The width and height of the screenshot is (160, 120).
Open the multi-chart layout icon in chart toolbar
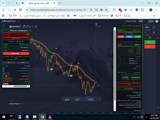click(36, 27)
